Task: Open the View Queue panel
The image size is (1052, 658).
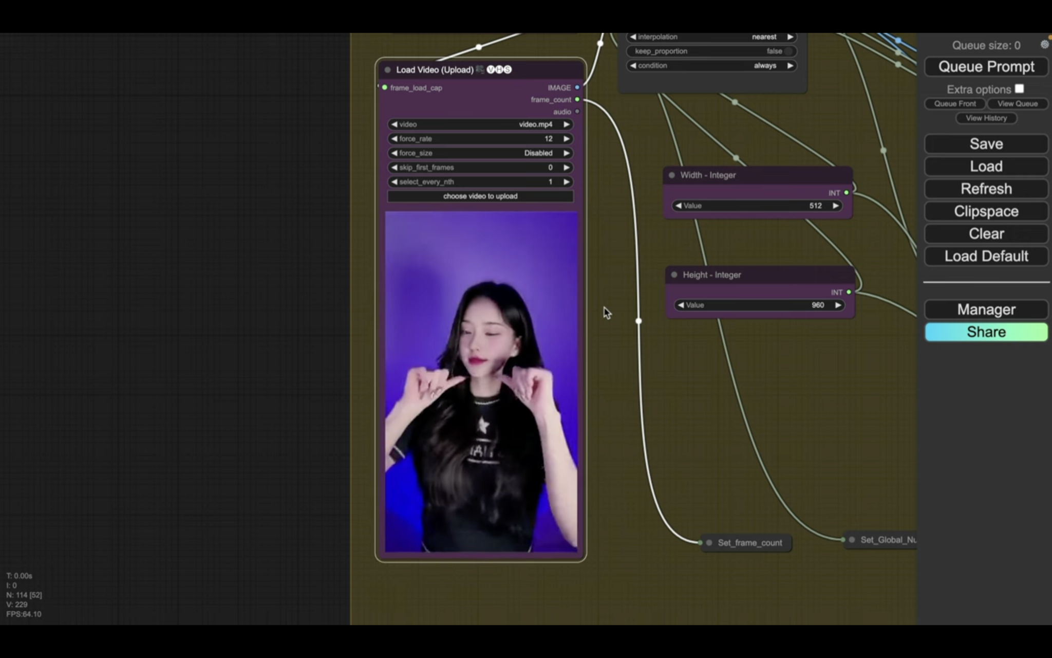Action: pyautogui.click(x=1017, y=104)
